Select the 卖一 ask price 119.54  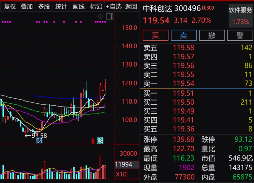[x=184, y=83]
